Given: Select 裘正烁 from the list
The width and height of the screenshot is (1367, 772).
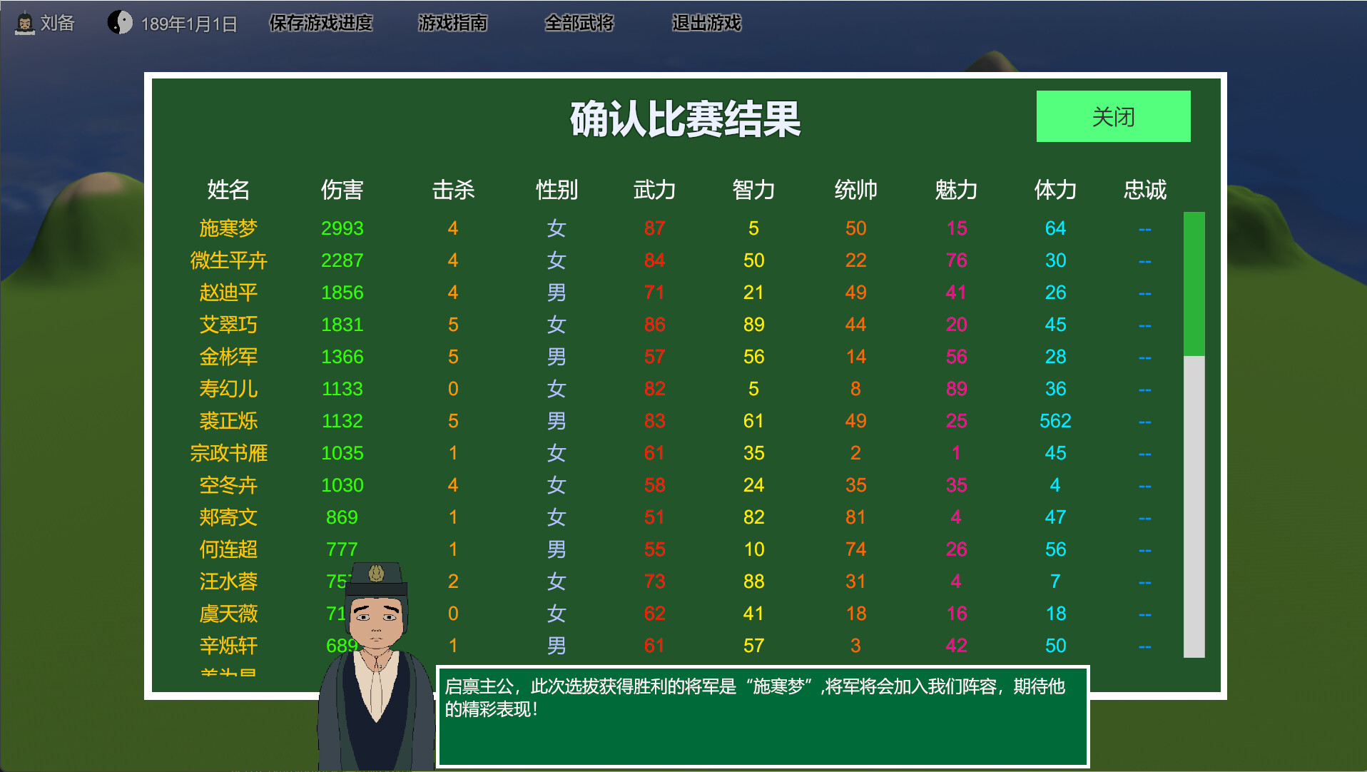Looking at the screenshot, I should click(x=228, y=421).
